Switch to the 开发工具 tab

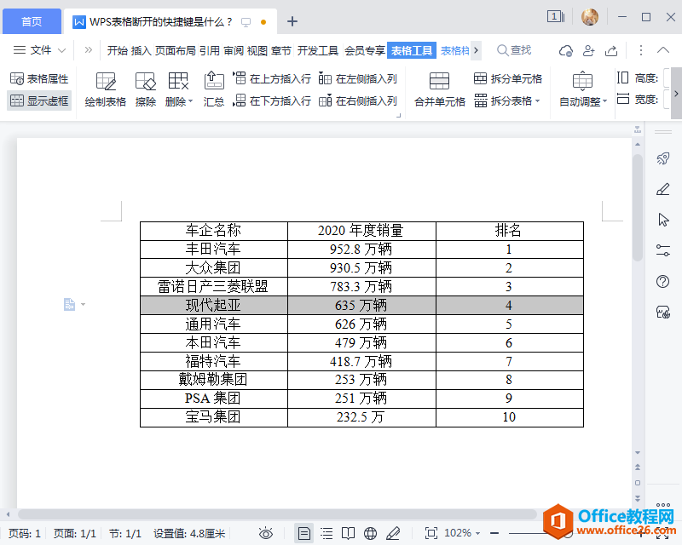click(x=317, y=51)
